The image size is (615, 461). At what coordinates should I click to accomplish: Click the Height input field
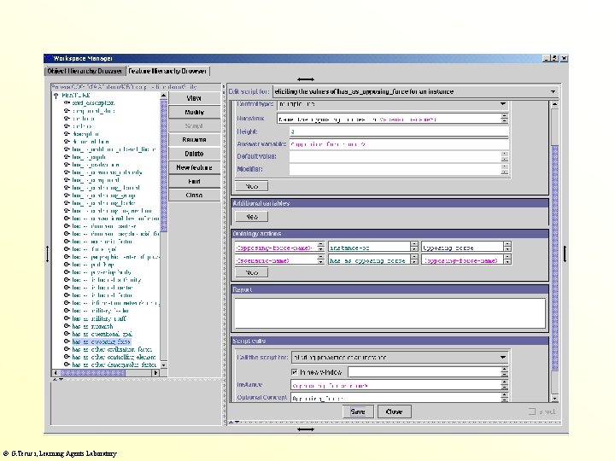[x=399, y=132]
